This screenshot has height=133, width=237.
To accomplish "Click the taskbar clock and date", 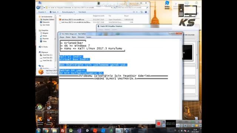I will [195, 131].
